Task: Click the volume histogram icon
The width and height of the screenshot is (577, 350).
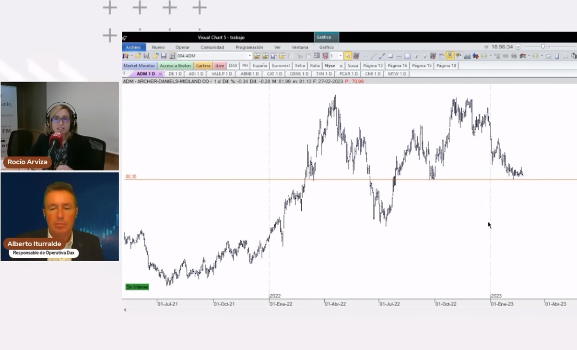Action: 468,55
